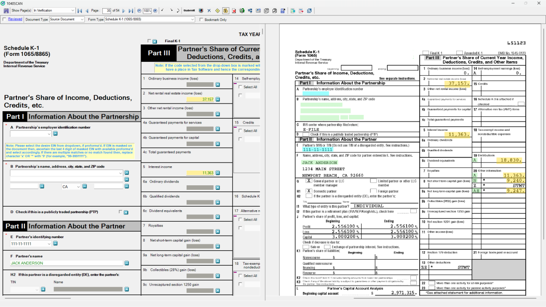Image resolution: width=546 pixels, height=307 pixels.
Task: Expand the Form Type Schedule K-1 dropdown
Action: point(192,20)
